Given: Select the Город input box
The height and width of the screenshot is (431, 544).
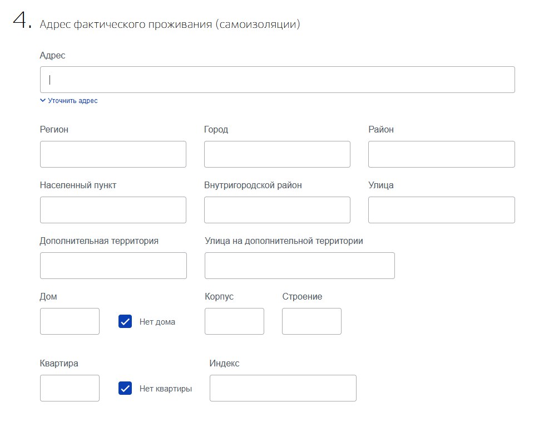Looking at the screenshot, I should coord(277,154).
